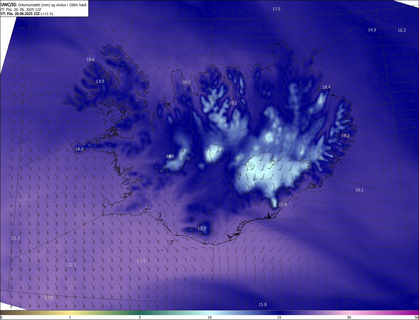Screen dimensions: 419x320
Task: Pick the color scale tick label 15
Action: click(x=279, y=317)
